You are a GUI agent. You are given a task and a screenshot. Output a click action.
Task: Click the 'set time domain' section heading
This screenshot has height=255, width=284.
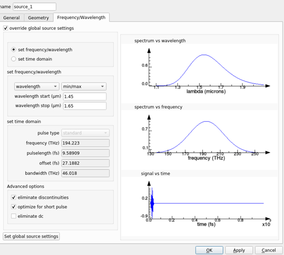24,121
